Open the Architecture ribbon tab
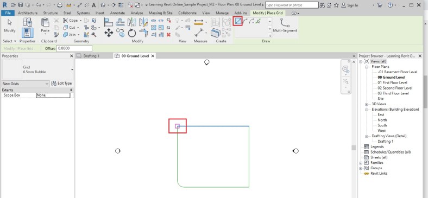This screenshot has height=198, width=428. point(28,13)
